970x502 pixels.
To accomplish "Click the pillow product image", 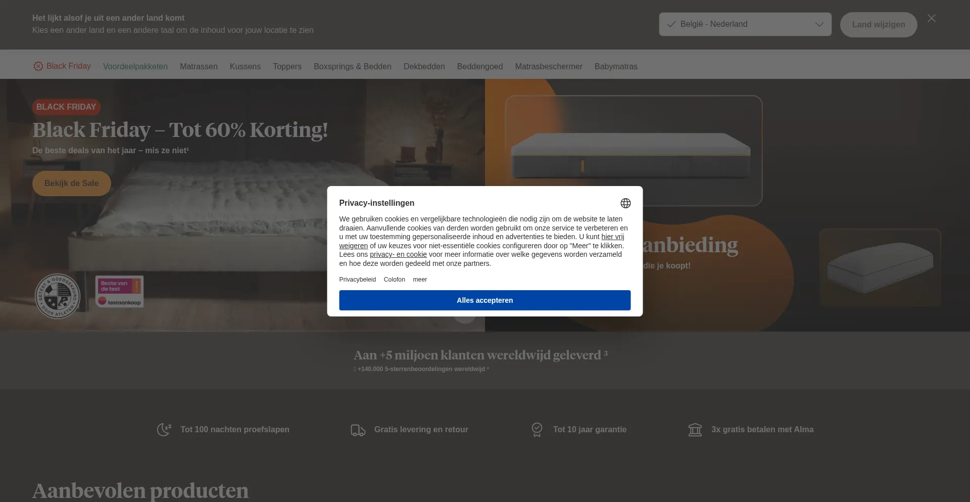I will 880,267.
